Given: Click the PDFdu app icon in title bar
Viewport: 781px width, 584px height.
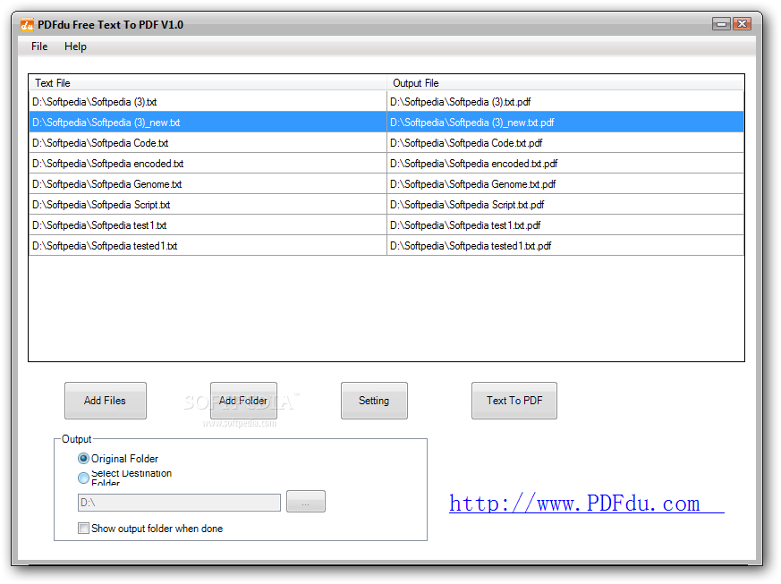Looking at the screenshot, I should [x=27, y=24].
